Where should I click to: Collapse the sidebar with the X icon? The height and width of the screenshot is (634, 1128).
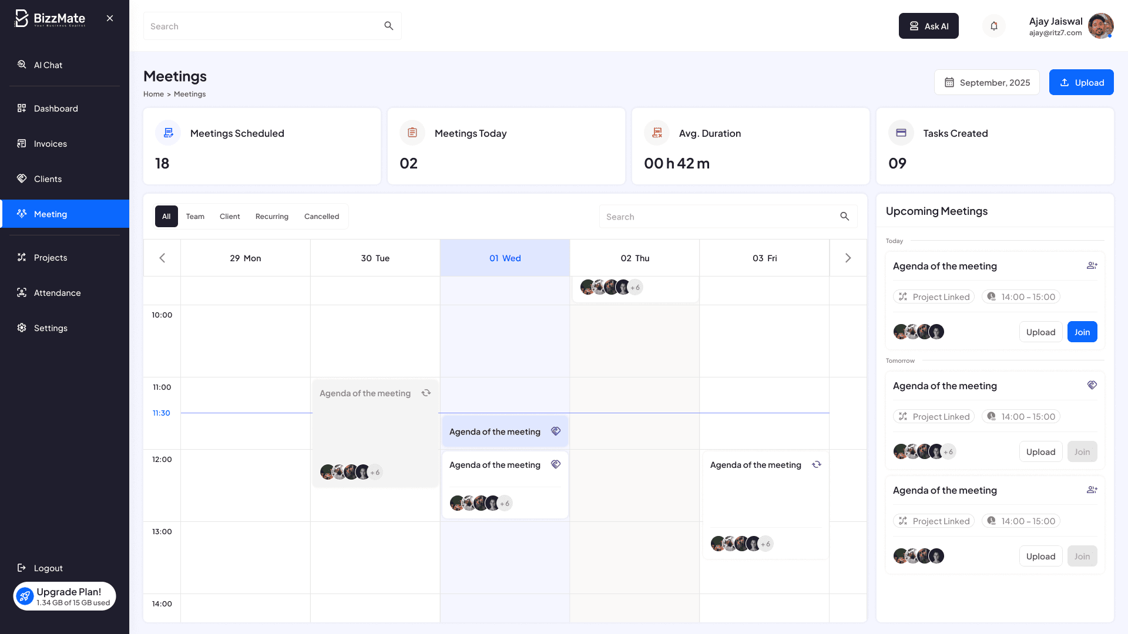pyautogui.click(x=110, y=18)
